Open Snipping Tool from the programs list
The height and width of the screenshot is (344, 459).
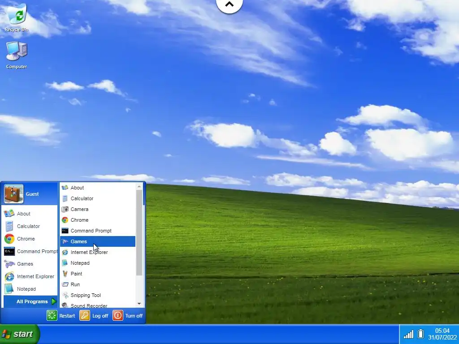pyautogui.click(x=98, y=295)
